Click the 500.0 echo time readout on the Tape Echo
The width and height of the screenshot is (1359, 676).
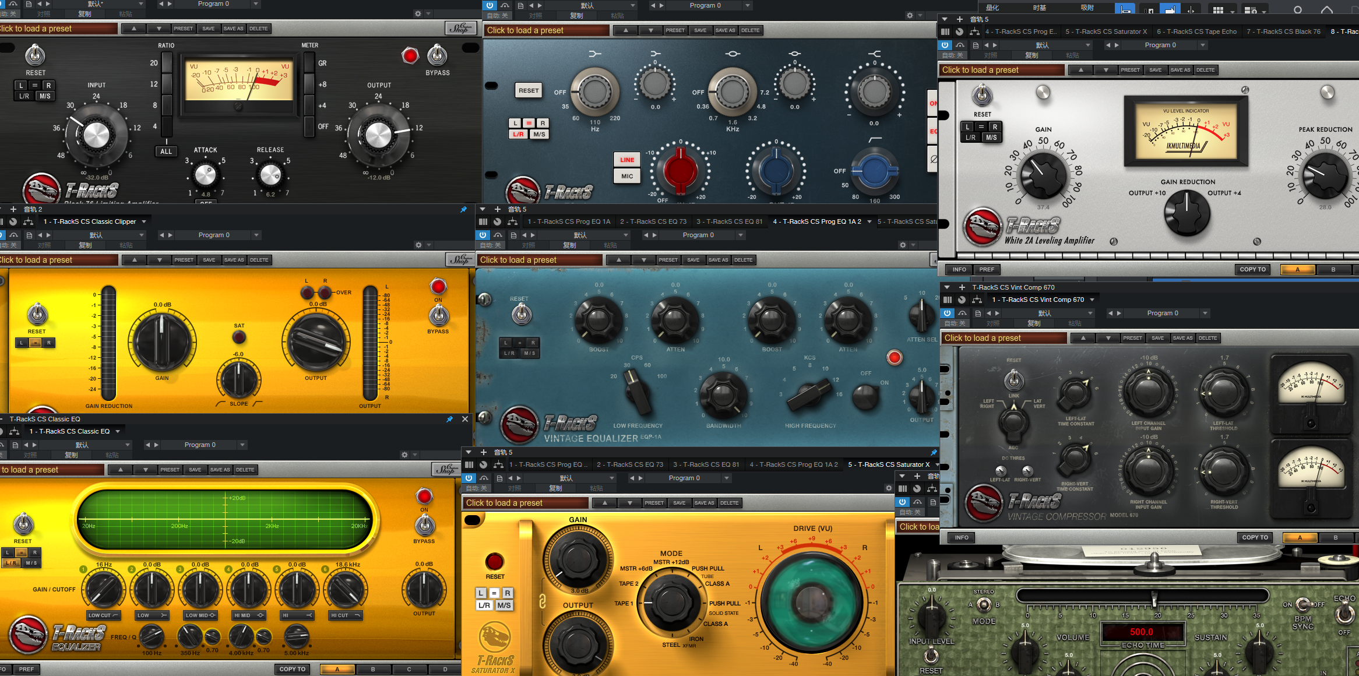click(1142, 632)
